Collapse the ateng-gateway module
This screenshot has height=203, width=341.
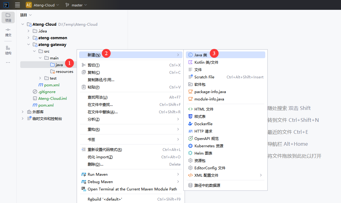[x=29, y=44]
